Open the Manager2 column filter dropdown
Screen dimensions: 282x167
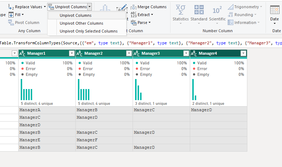(129, 53)
